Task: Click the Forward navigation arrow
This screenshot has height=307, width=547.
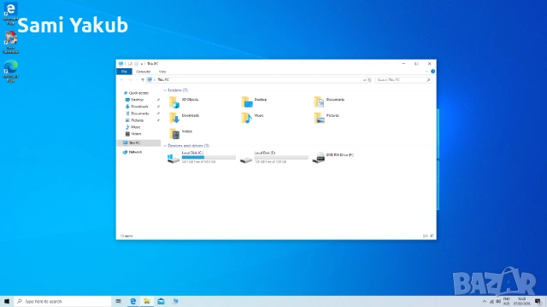Action: (130, 80)
